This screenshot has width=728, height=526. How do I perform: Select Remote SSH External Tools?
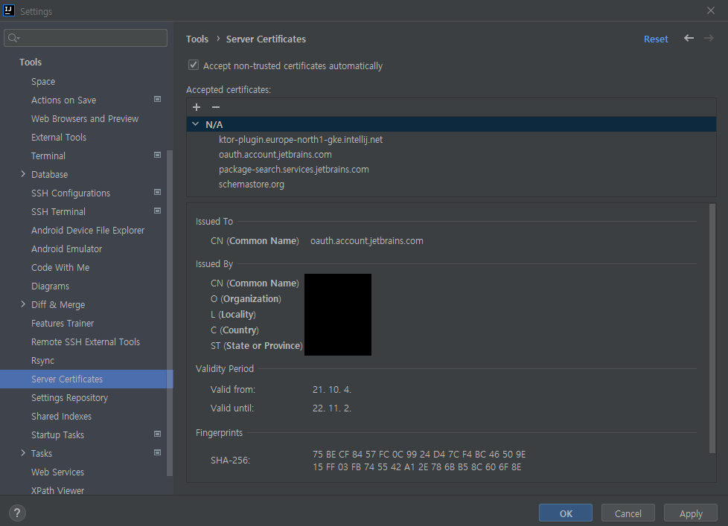tap(86, 341)
